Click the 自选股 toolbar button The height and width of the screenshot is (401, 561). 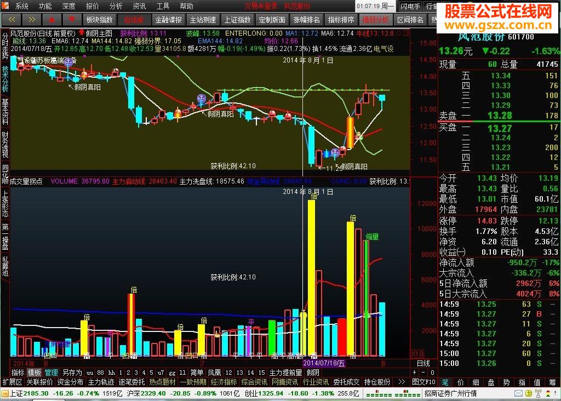(134, 20)
